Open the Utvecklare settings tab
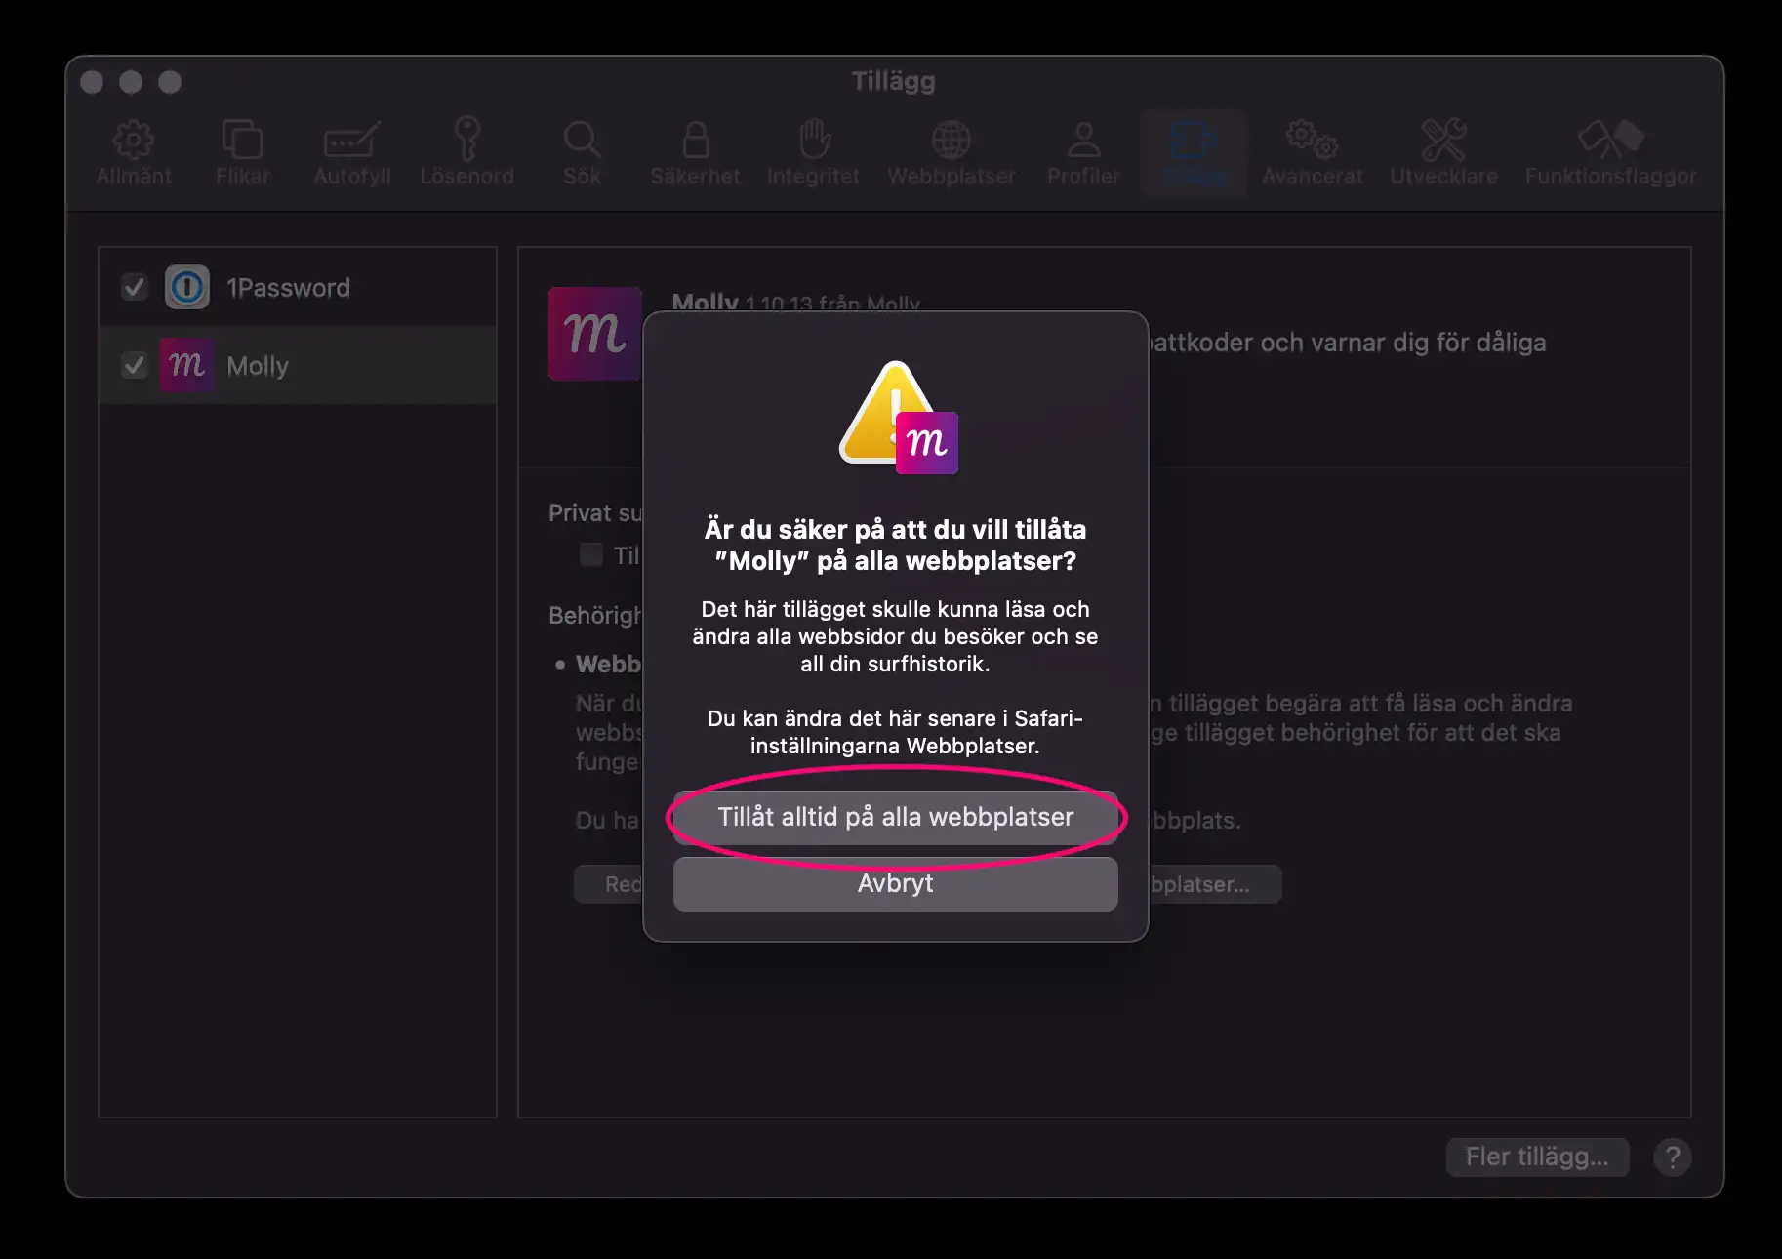1782x1259 pixels. tap(1443, 151)
